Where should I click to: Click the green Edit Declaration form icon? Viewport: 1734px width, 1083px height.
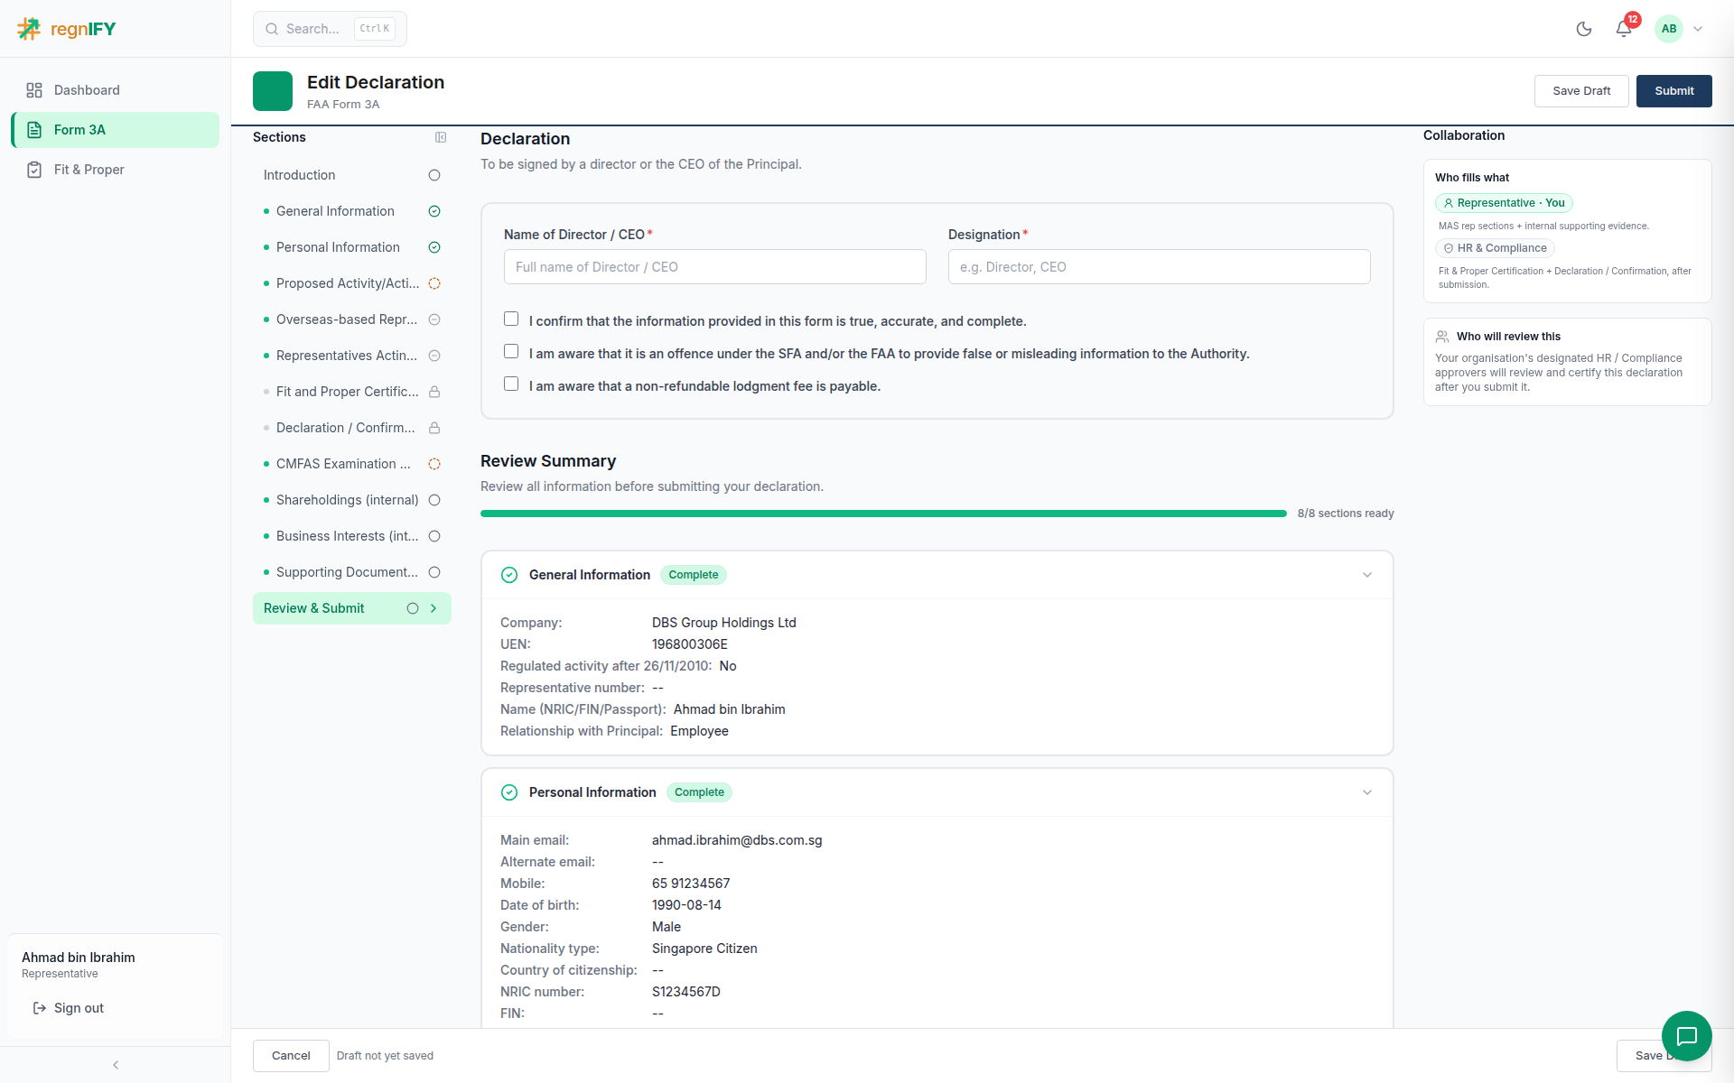[273, 91]
